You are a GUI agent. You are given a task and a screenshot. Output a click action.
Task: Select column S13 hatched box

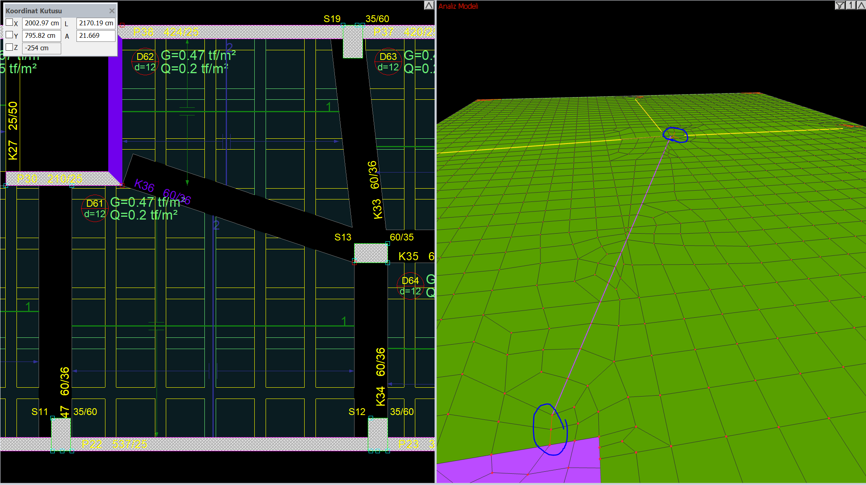click(371, 253)
